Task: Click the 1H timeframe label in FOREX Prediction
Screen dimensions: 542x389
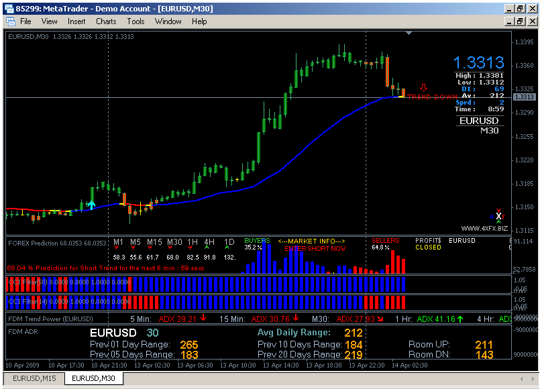Action: click(193, 242)
